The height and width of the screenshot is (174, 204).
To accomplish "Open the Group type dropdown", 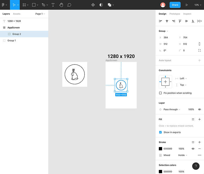I will (163, 31).
